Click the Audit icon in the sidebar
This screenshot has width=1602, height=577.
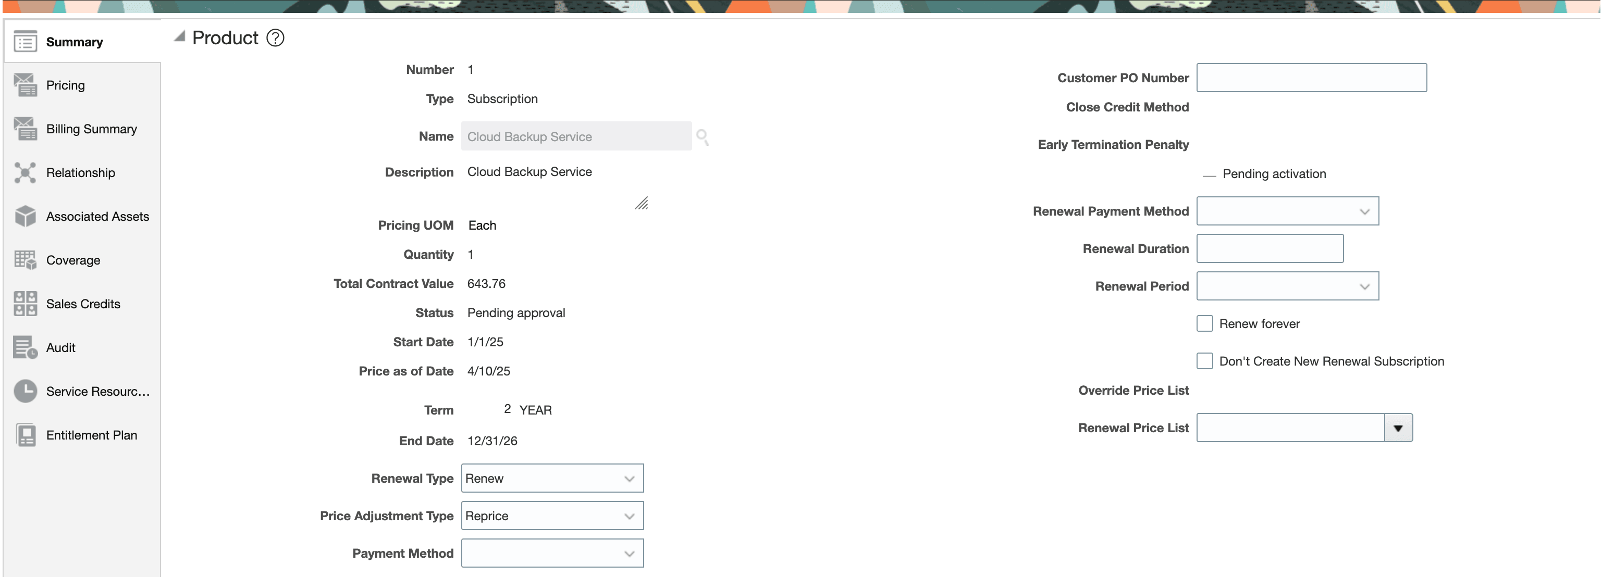25,347
